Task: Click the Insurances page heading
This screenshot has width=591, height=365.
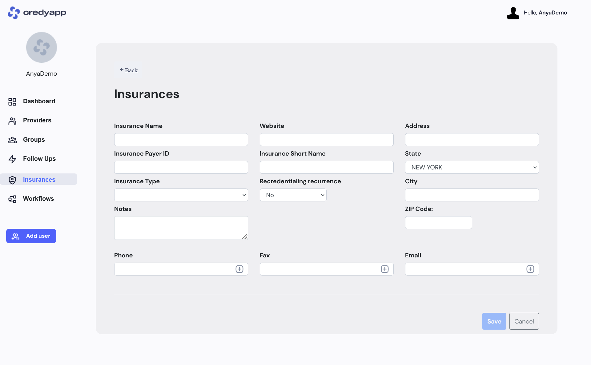Action: click(147, 94)
